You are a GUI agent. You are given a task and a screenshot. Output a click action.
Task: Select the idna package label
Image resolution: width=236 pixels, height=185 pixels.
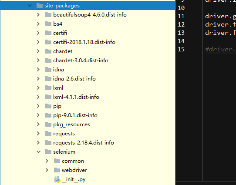[x=58, y=70]
